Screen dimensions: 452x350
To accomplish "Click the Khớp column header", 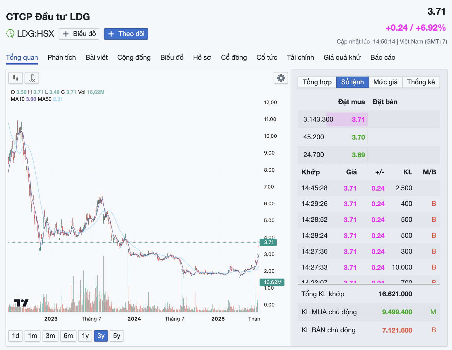I will [x=311, y=172].
